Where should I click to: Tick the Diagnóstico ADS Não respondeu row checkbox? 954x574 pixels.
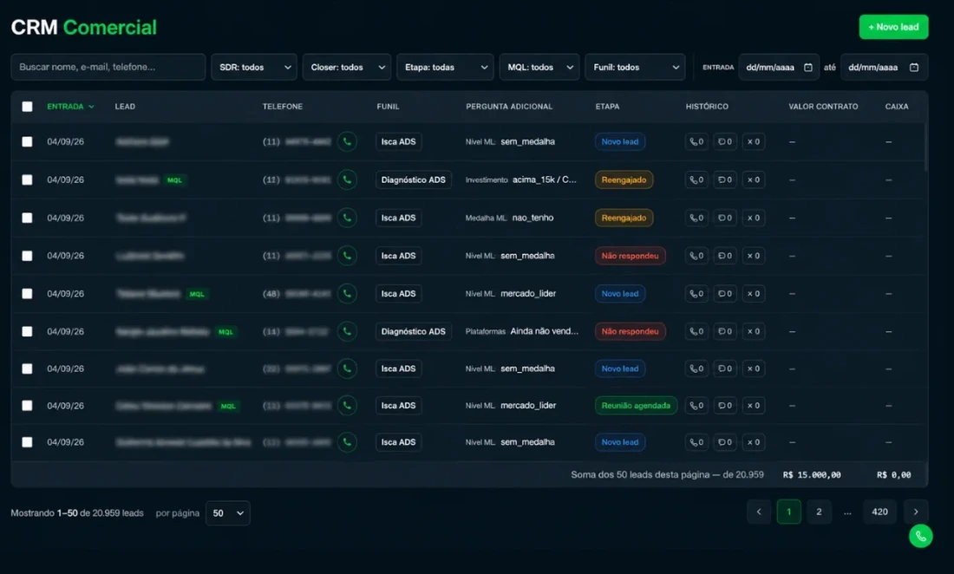(x=28, y=331)
